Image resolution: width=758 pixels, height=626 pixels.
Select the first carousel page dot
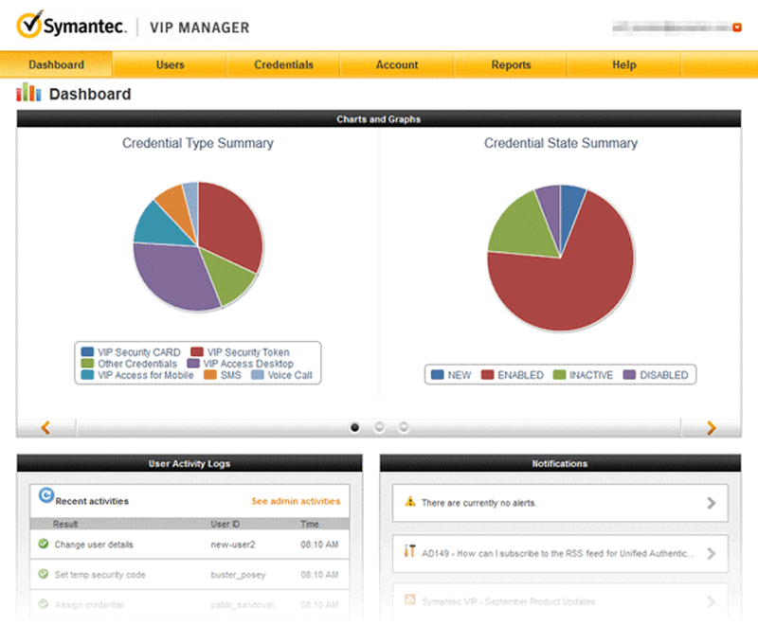(x=354, y=427)
